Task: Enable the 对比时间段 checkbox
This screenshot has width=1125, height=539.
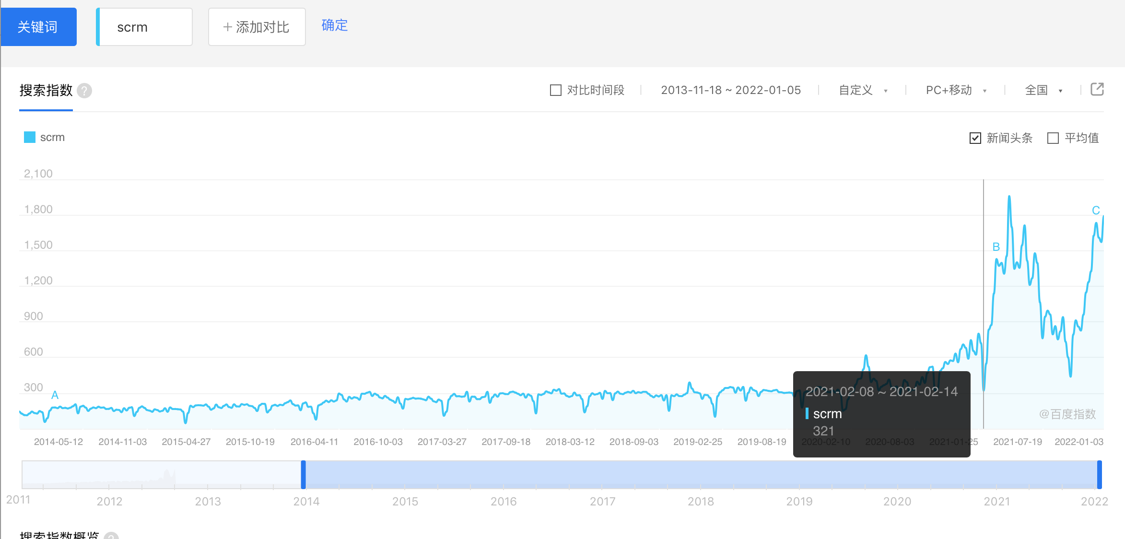Action: coord(555,90)
